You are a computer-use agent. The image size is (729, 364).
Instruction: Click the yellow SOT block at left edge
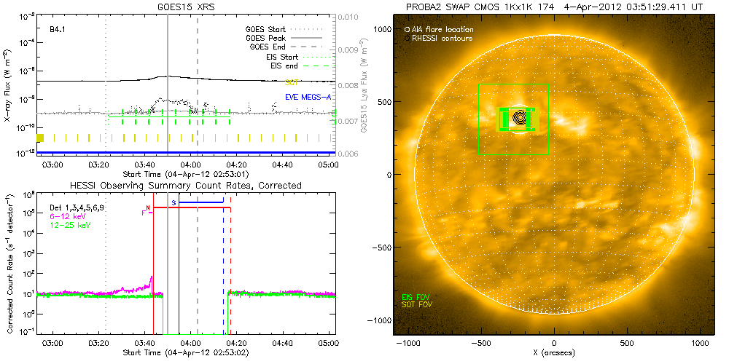(41, 138)
